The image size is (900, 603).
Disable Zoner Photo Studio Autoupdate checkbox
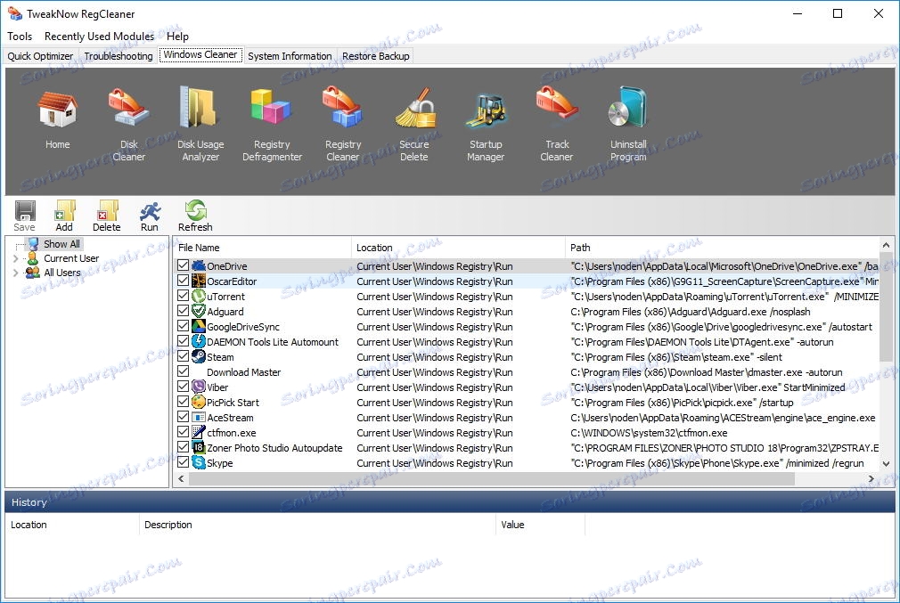(x=183, y=447)
